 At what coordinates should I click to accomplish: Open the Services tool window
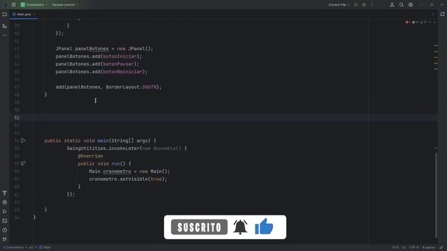click(x=5, y=202)
